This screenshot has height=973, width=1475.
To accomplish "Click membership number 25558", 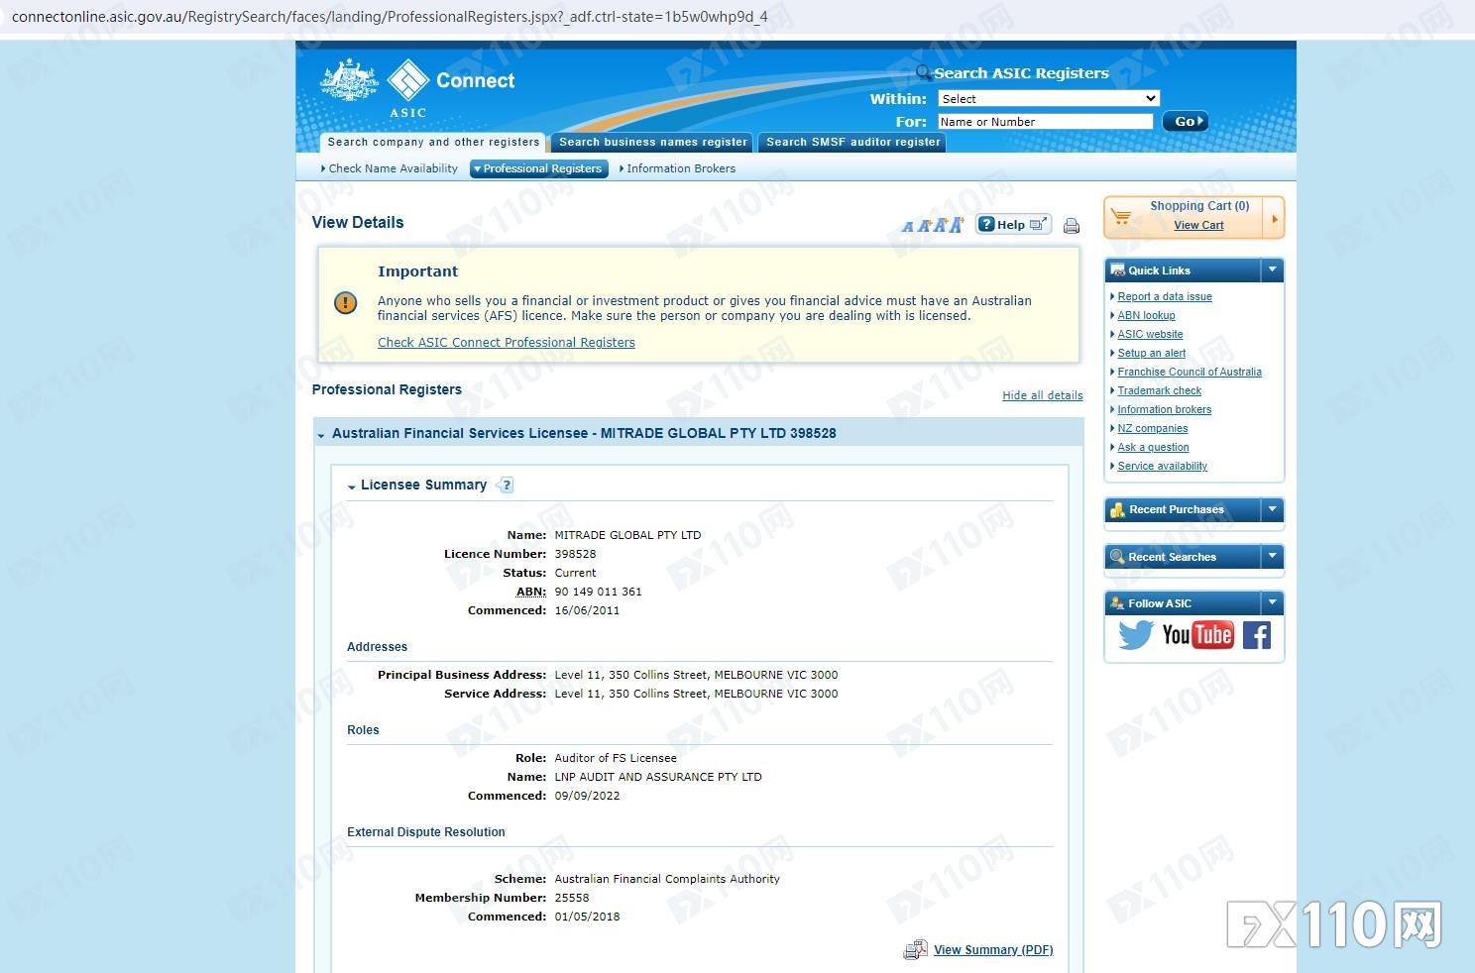I will [572, 898].
